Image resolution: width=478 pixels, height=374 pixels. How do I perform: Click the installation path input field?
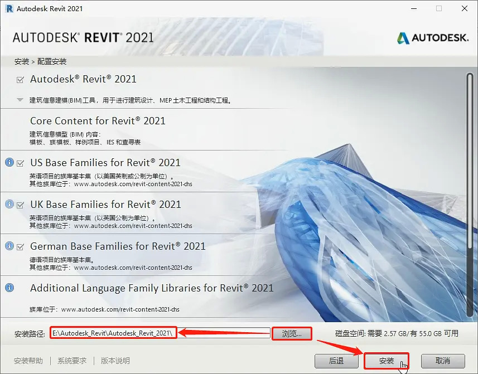tap(139, 333)
